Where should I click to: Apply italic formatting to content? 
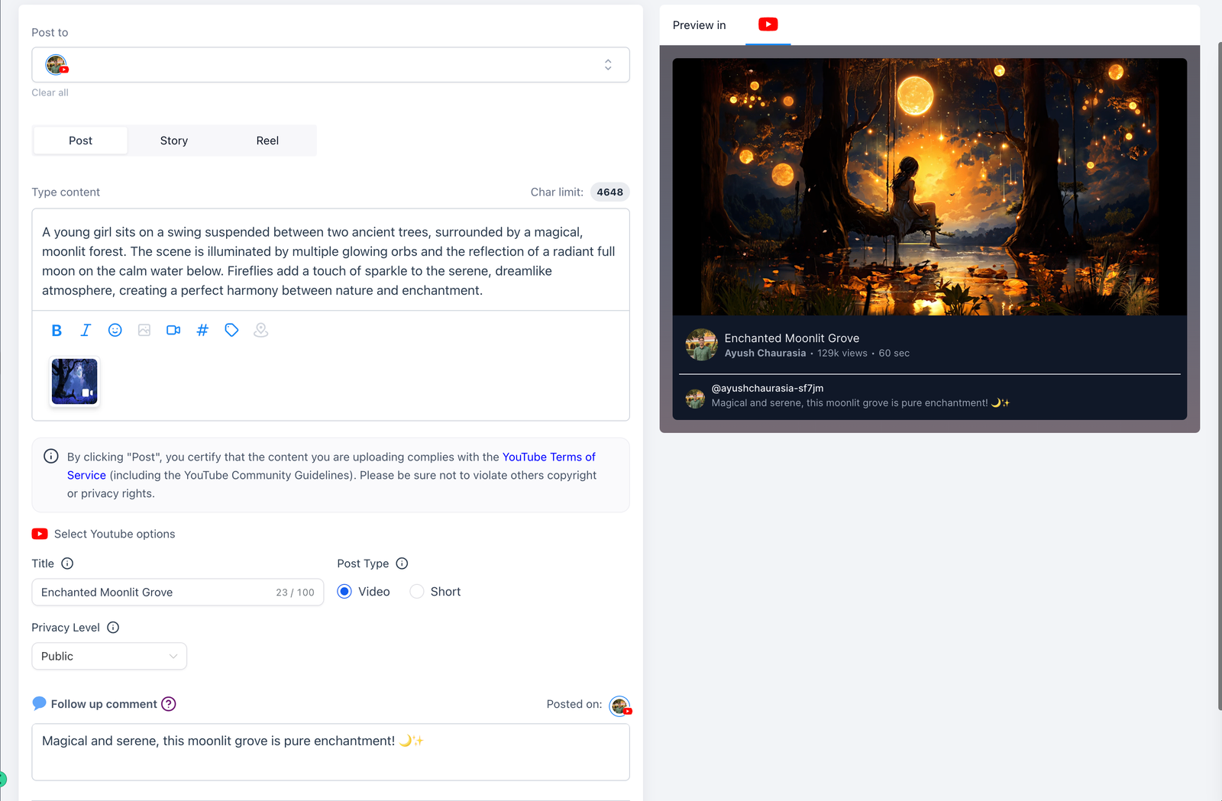pyautogui.click(x=86, y=331)
